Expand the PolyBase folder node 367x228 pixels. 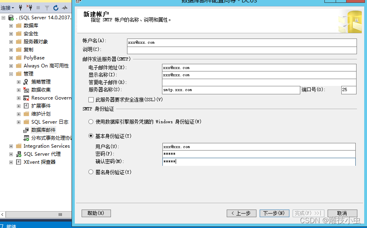click(x=11, y=58)
